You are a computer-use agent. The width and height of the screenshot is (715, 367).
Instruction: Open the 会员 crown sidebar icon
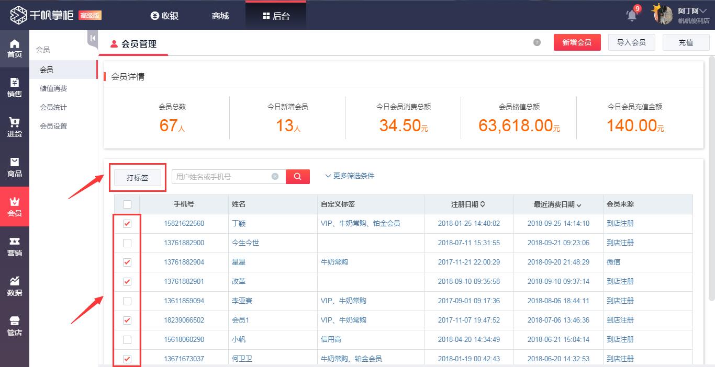coord(15,207)
